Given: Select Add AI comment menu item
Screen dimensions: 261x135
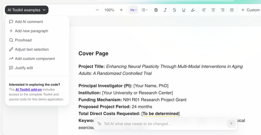Looking at the screenshot, I should coord(29,22).
